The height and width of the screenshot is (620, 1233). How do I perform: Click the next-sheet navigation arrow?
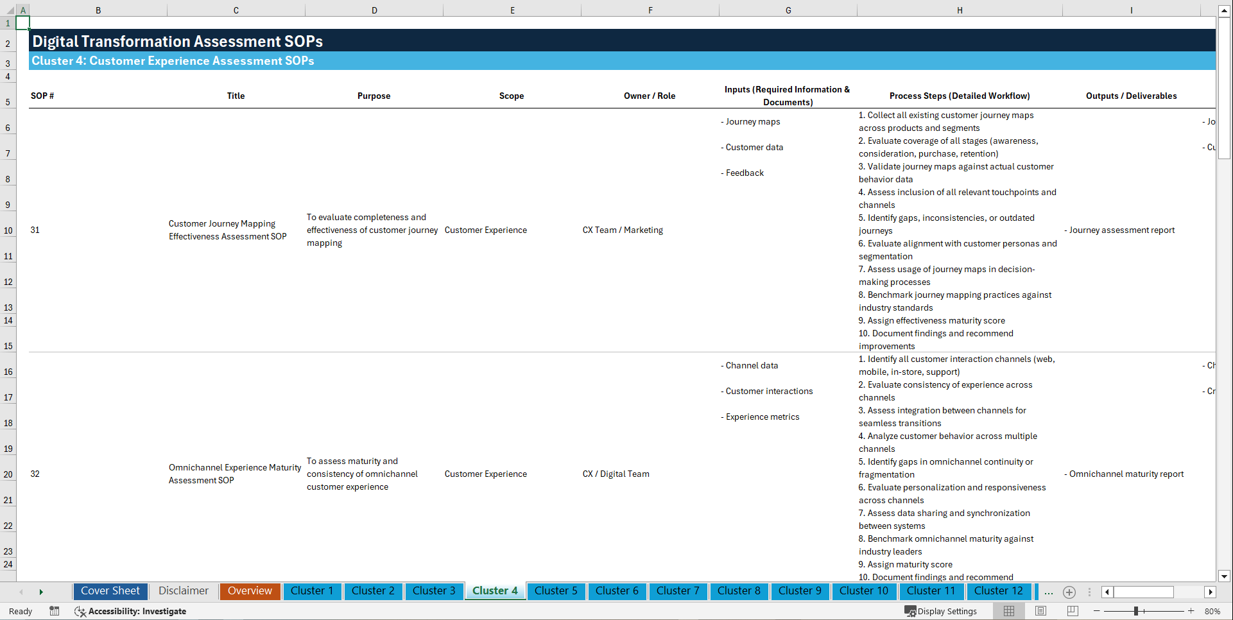click(x=41, y=592)
